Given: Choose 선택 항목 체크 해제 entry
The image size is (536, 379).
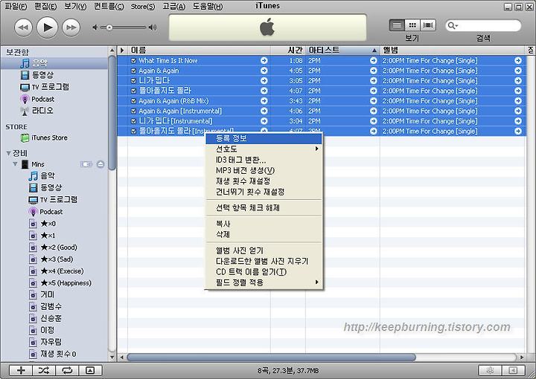Looking at the screenshot, I should pos(264,208).
